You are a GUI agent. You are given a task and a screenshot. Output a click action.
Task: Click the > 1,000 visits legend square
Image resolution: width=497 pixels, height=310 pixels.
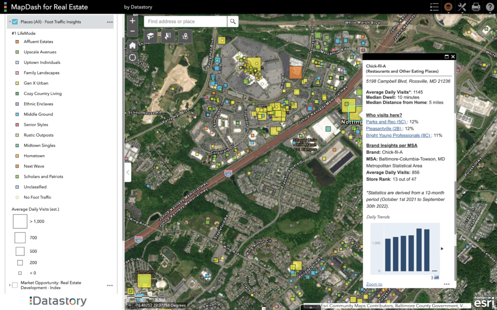[20, 221]
